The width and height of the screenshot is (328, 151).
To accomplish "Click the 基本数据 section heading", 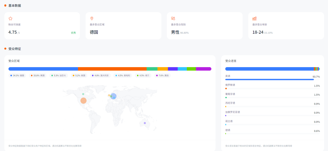I will click(15, 6).
